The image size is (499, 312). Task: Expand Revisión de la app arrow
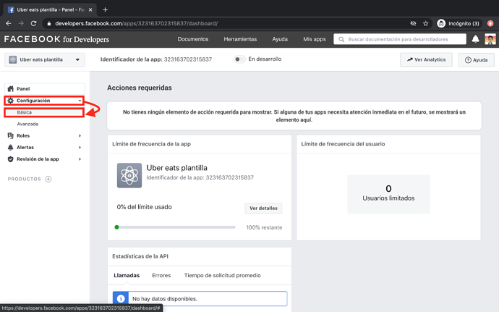click(x=80, y=159)
